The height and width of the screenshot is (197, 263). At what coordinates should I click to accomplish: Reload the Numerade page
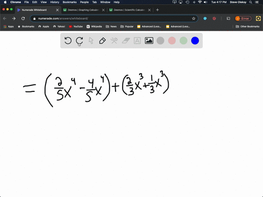tap(23, 19)
